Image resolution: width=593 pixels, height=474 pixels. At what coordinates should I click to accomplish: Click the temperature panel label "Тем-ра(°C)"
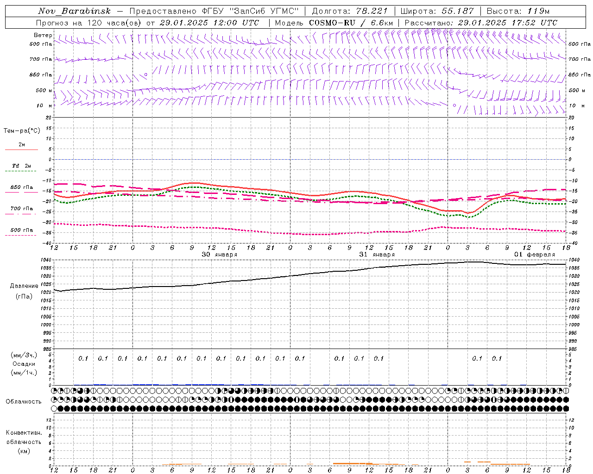pos(22,131)
